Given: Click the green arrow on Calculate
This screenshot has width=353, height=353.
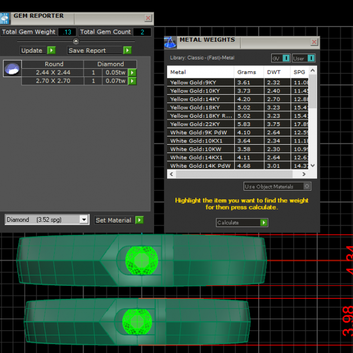Looking at the screenshot, I should click(x=264, y=222).
